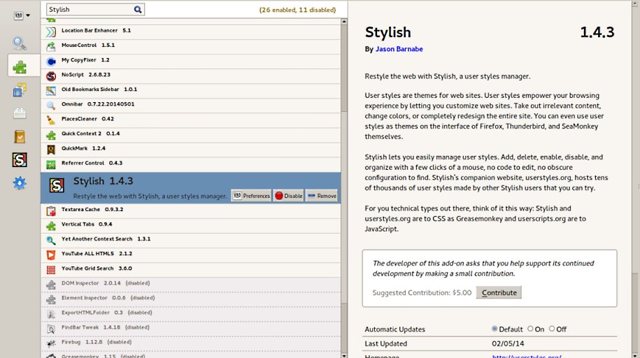Click the Omnibar extension icon

pos(50,106)
